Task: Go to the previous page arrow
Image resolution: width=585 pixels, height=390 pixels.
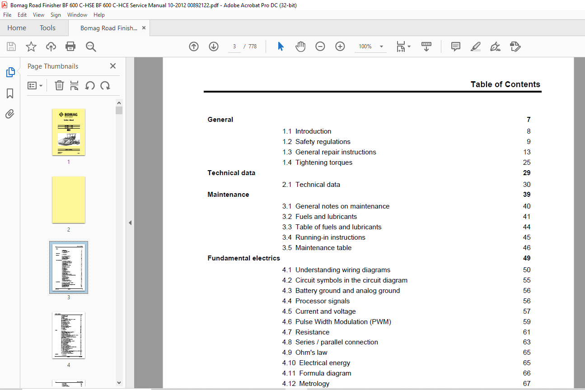Action: click(x=194, y=46)
